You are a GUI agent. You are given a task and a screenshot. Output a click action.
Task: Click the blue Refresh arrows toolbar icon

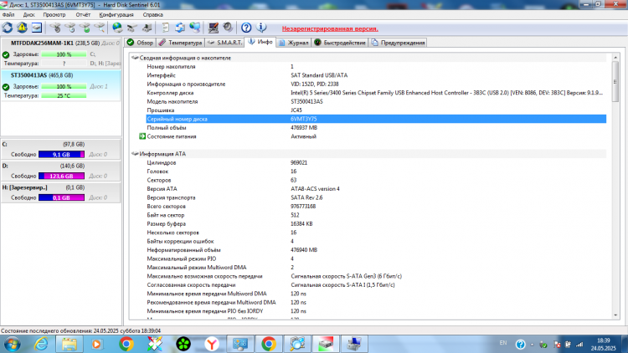[x=8, y=28]
